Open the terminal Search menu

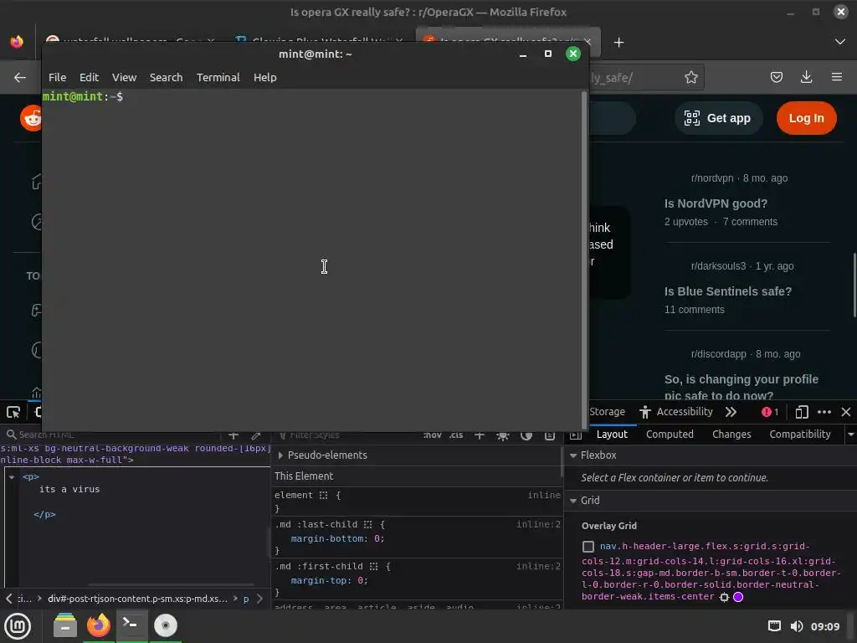coord(167,77)
